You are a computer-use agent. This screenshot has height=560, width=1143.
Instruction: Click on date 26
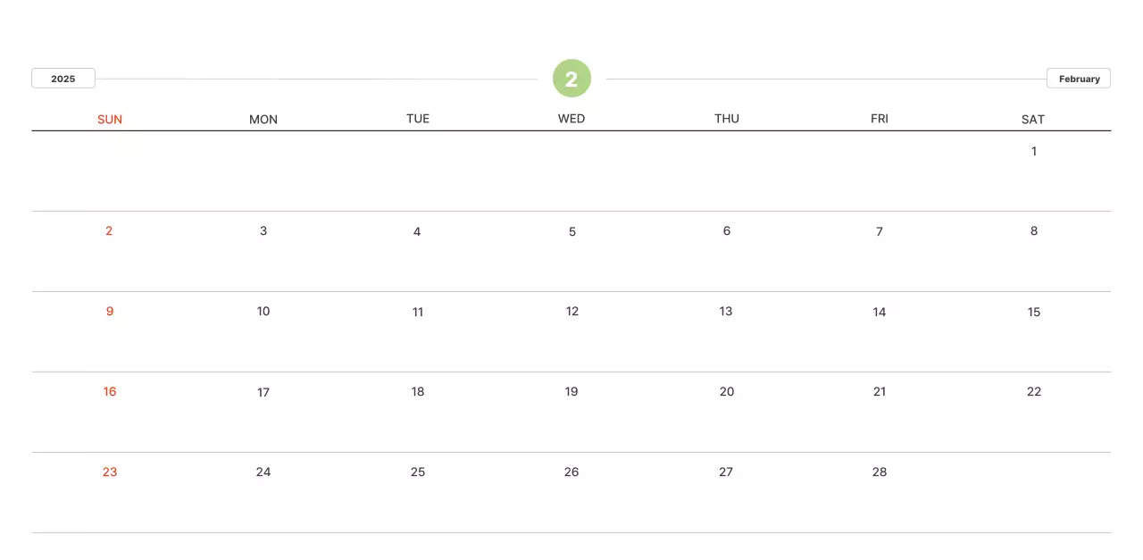[571, 472]
